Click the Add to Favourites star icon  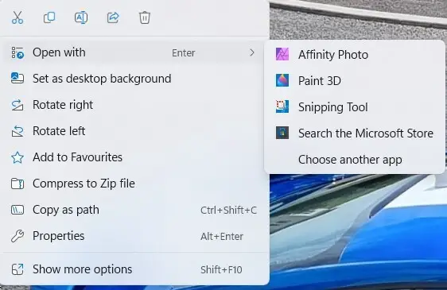pyautogui.click(x=17, y=157)
